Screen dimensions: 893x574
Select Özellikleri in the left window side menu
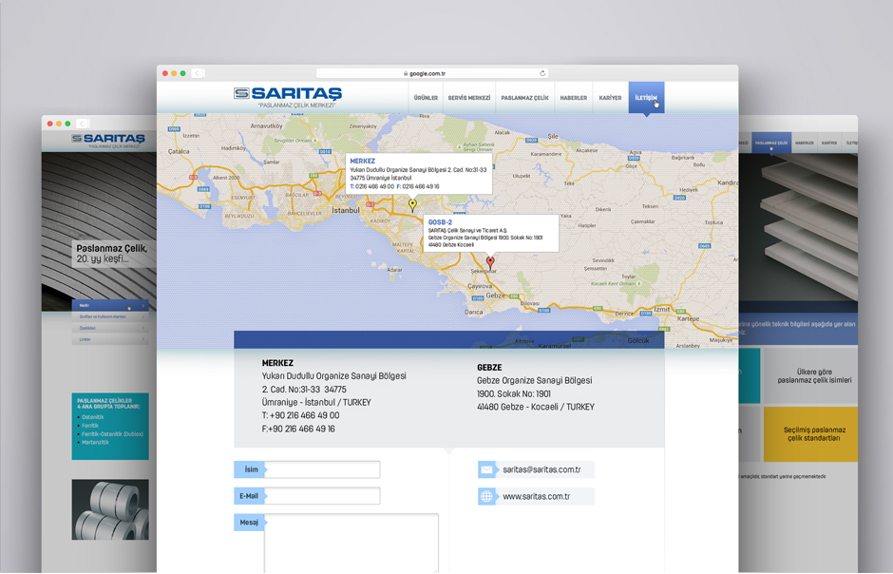[110, 328]
